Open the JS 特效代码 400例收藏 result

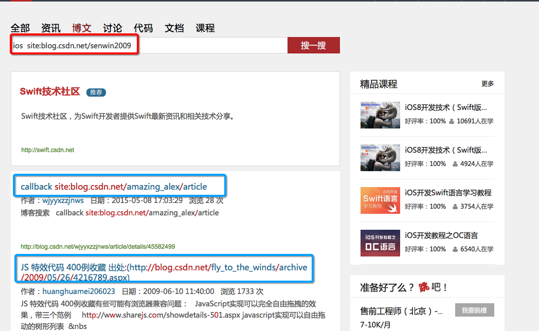(164, 272)
